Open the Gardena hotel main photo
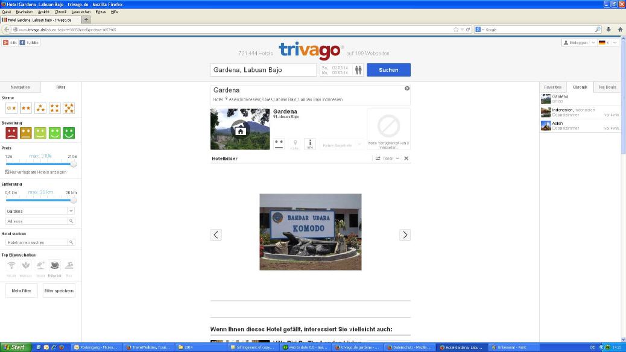The width and height of the screenshot is (626, 352). point(240,129)
